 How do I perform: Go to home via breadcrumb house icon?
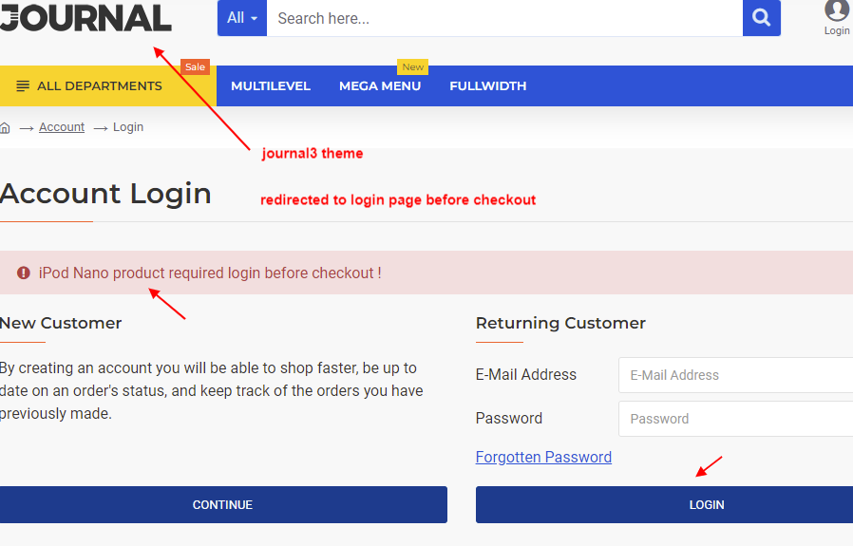click(x=5, y=128)
